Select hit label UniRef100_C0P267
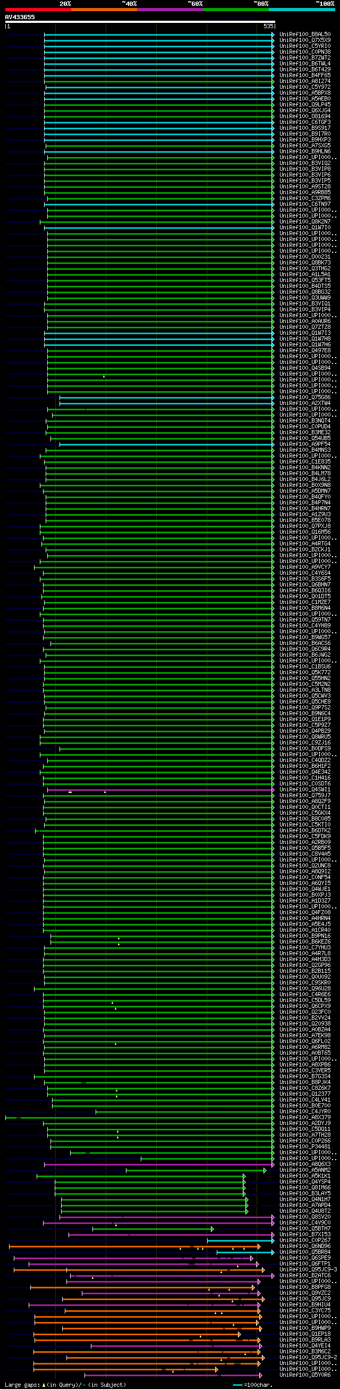This screenshot has width=340, height=1389. pos(305,1241)
